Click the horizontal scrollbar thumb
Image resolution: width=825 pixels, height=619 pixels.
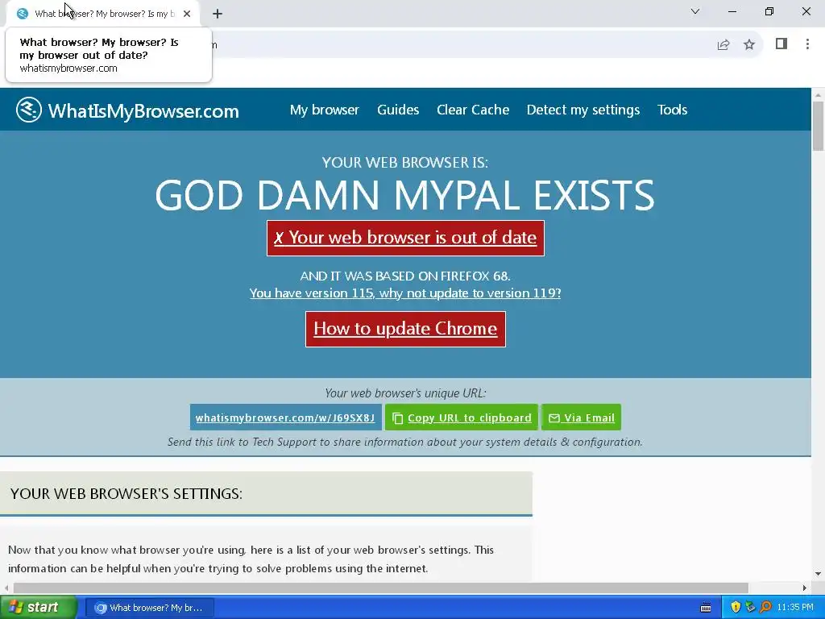point(381,588)
